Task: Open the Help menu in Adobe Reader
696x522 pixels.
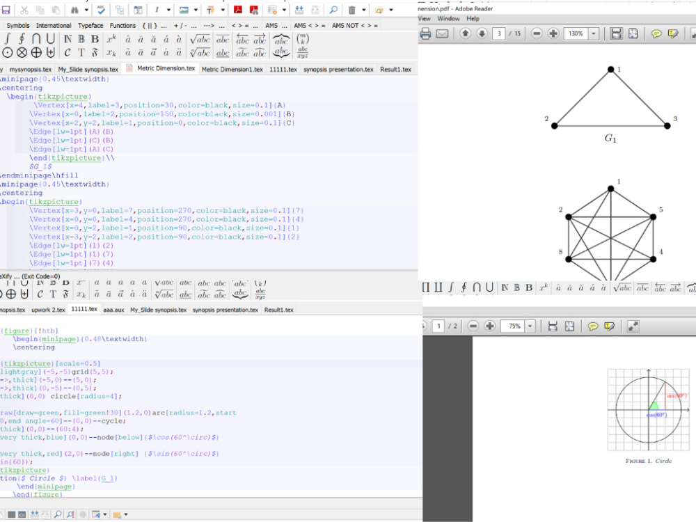Action: pyautogui.click(x=473, y=19)
